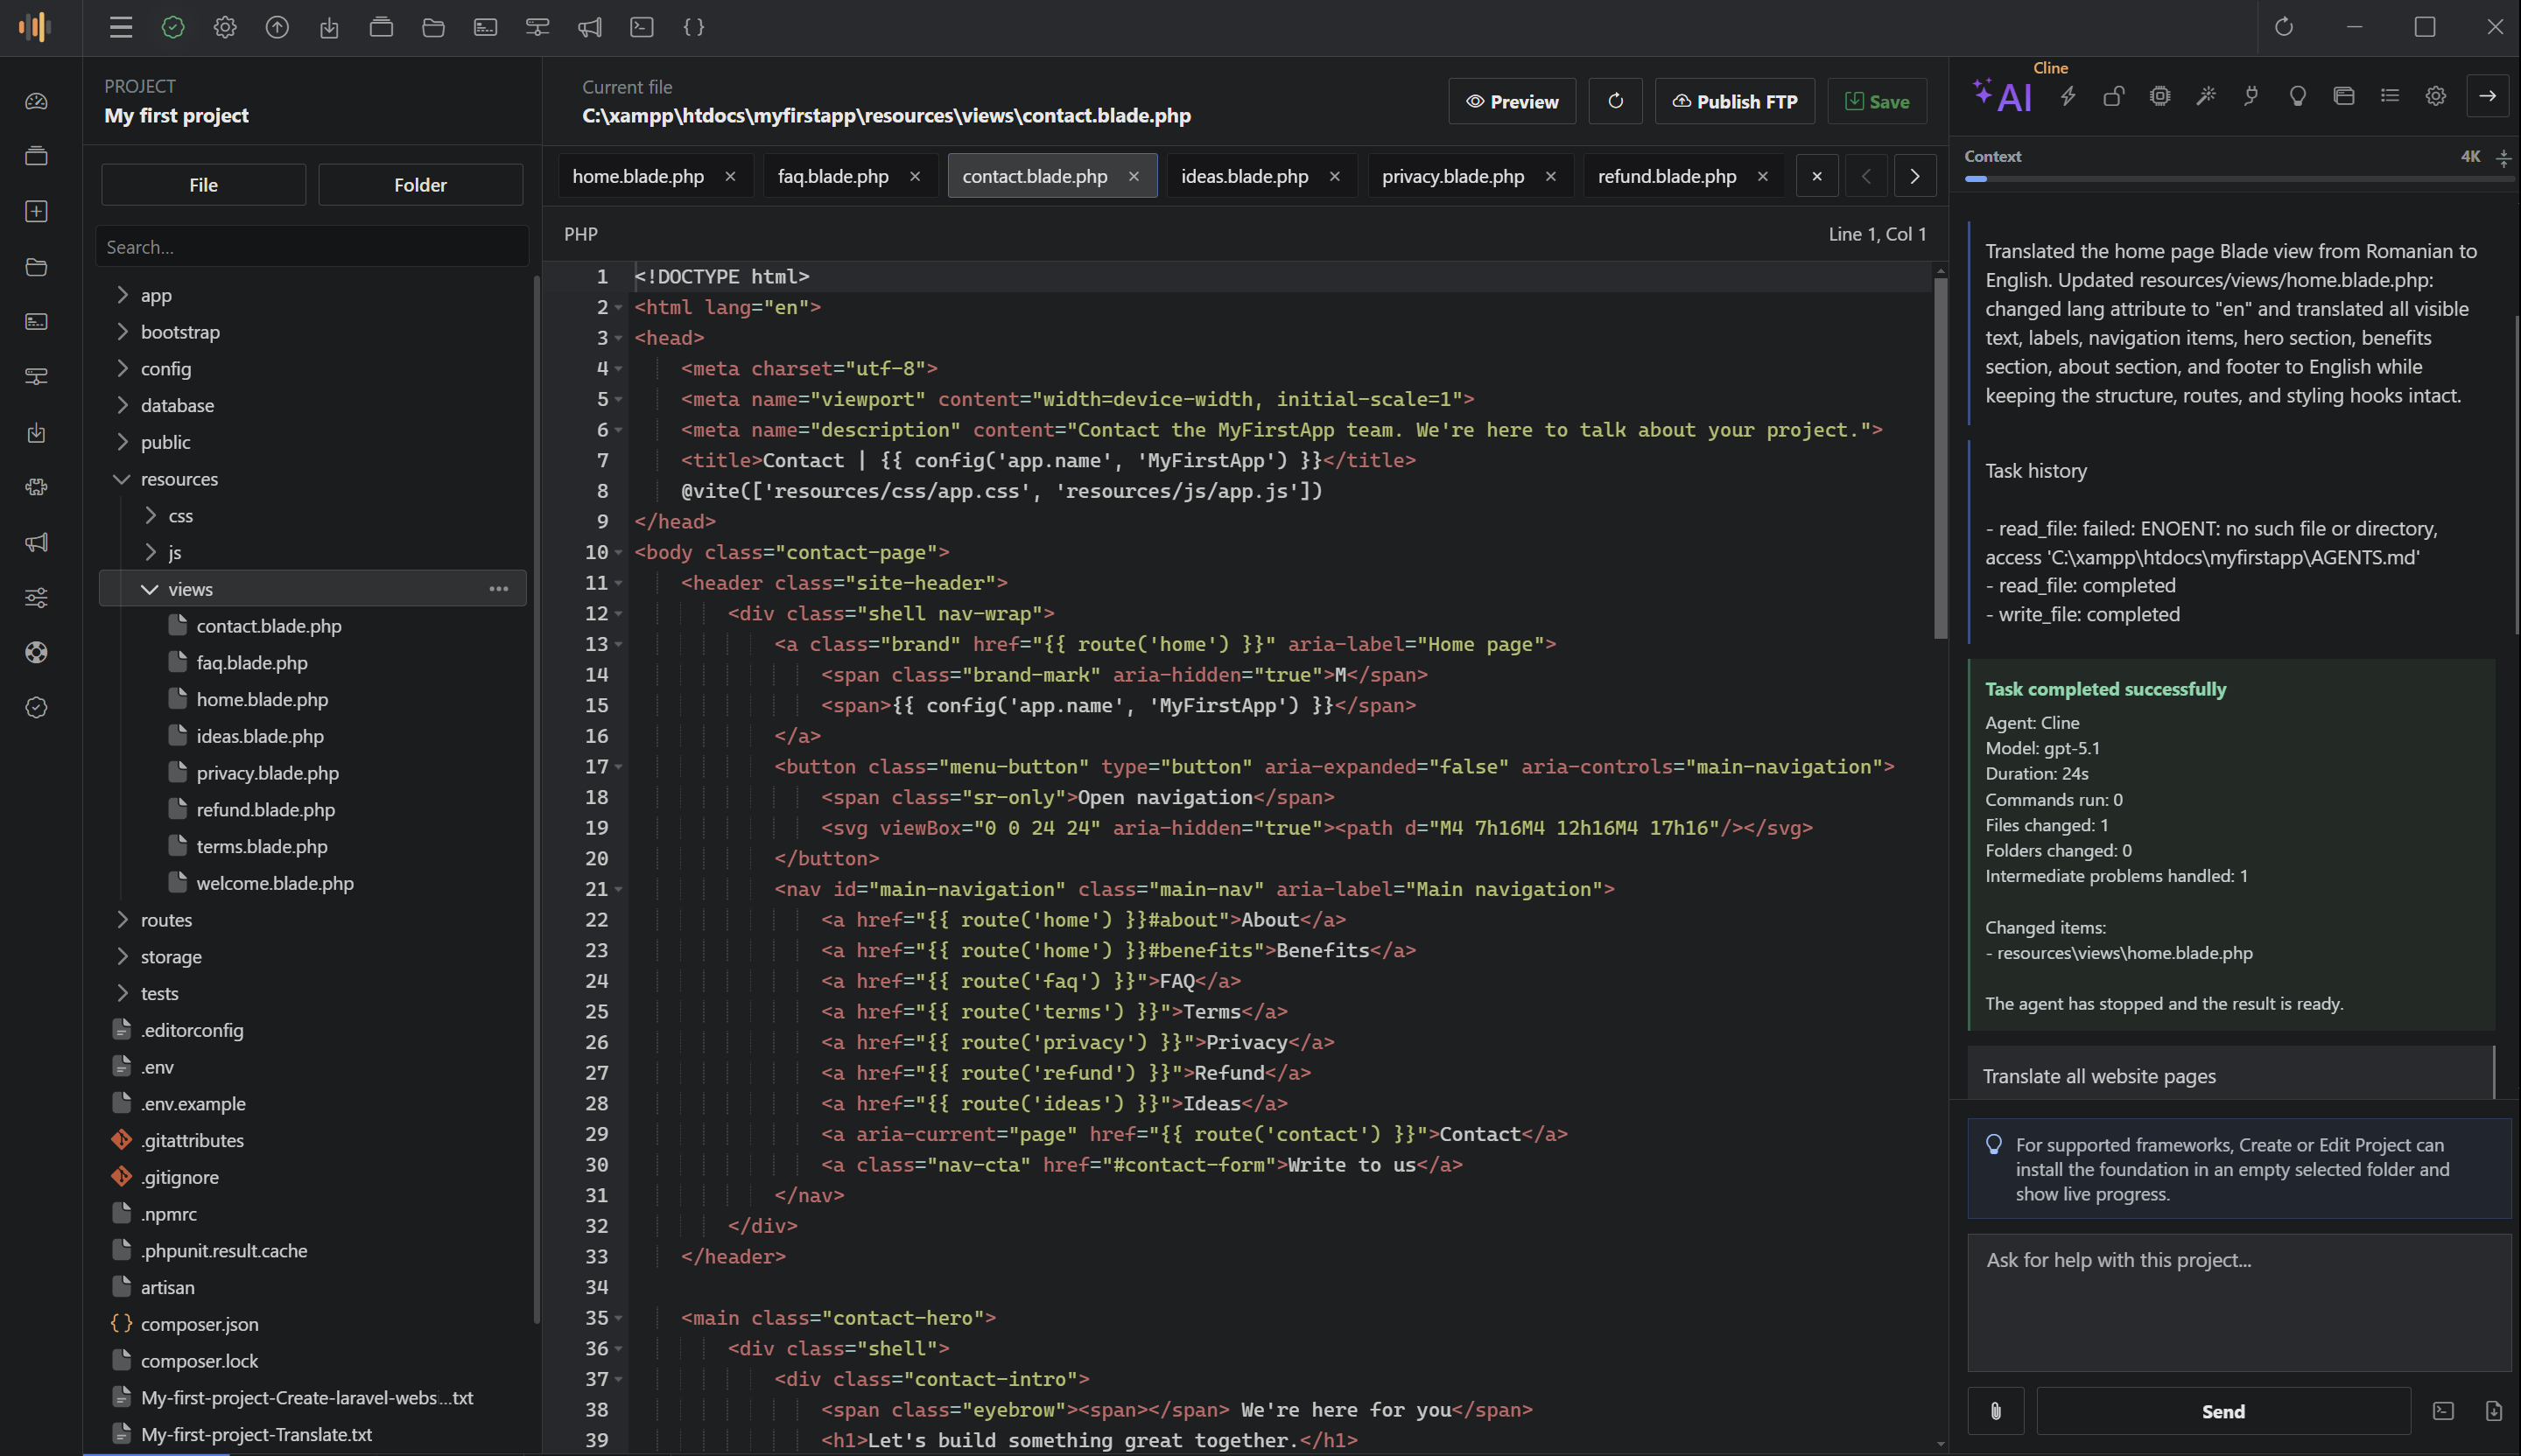Screen dimensions: 2521x1456
Task: Open settings gear in top toolbar
Action: [x=225, y=27]
